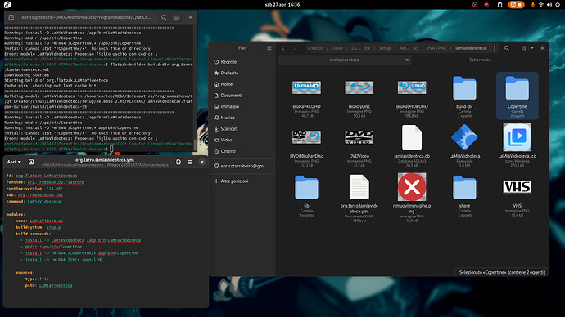Screen dimensions: 565x317
Task: Click the lamiavideoteca path bar segment
Action: (x=470, y=48)
